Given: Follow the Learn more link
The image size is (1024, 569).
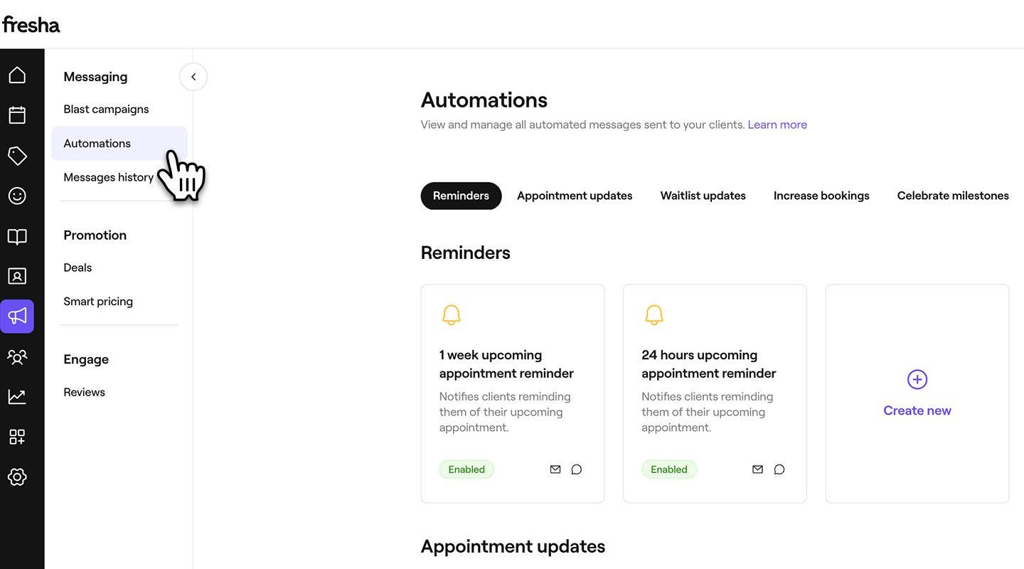Looking at the screenshot, I should coord(777,124).
